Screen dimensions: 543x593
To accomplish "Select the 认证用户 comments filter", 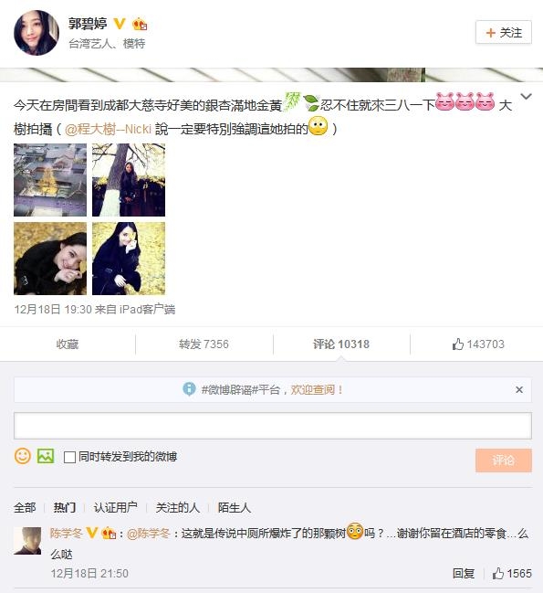I will [115, 507].
